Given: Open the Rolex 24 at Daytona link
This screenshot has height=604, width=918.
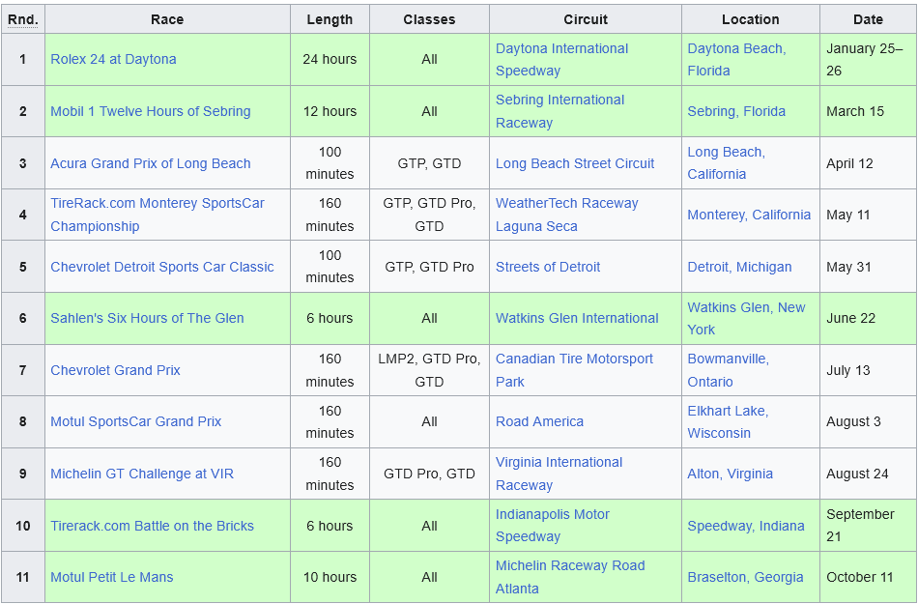Looking at the screenshot, I should pos(113,59).
